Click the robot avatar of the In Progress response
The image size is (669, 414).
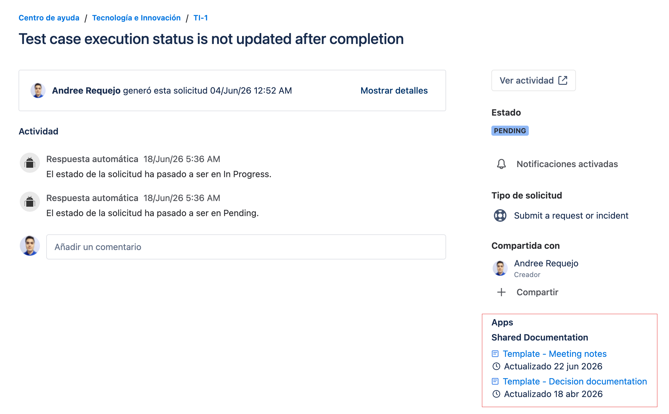tap(30, 163)
